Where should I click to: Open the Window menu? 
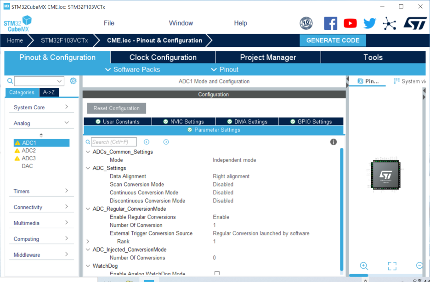pyautogui.click(x=181, y=23)
